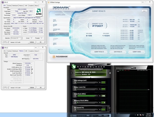Open Afterburner information 'i' button
Screen dimensions: 154x117
(110, 73)
